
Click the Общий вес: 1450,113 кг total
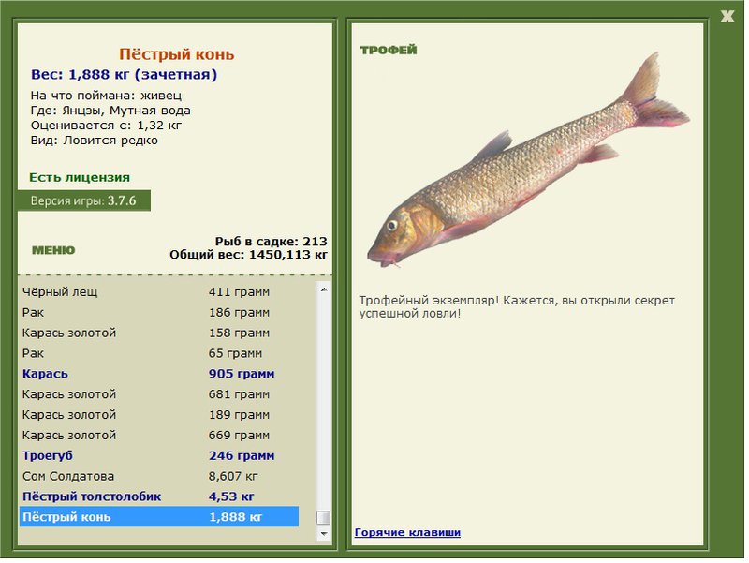click(x=248, y=254)
